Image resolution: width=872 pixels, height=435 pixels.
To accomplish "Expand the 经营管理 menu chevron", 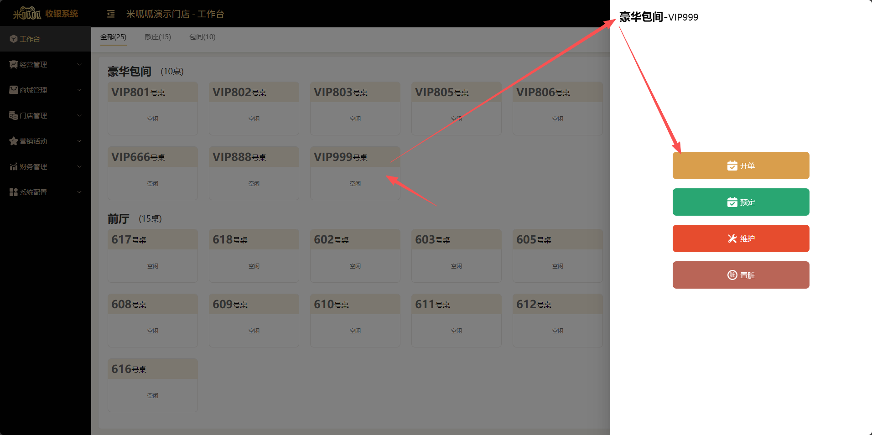I will [x=79, y=65].
